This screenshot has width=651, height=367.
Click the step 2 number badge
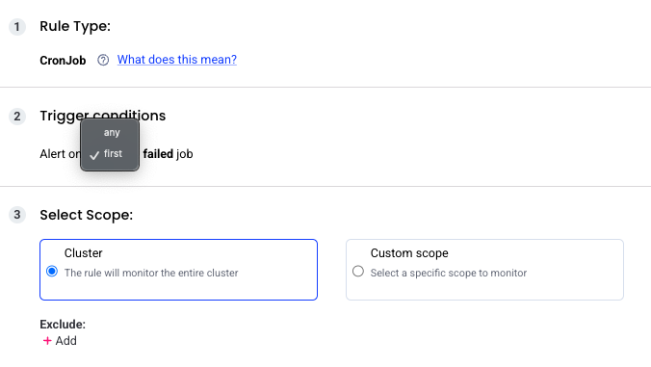tap(17, 117)
